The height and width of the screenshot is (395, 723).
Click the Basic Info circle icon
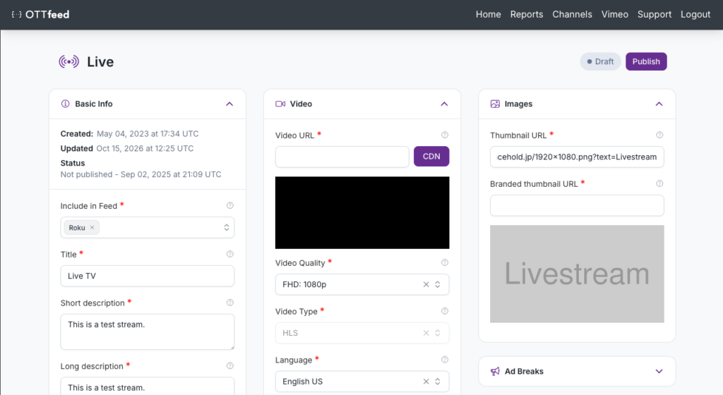pyautogui.click(x=66, y=104)
